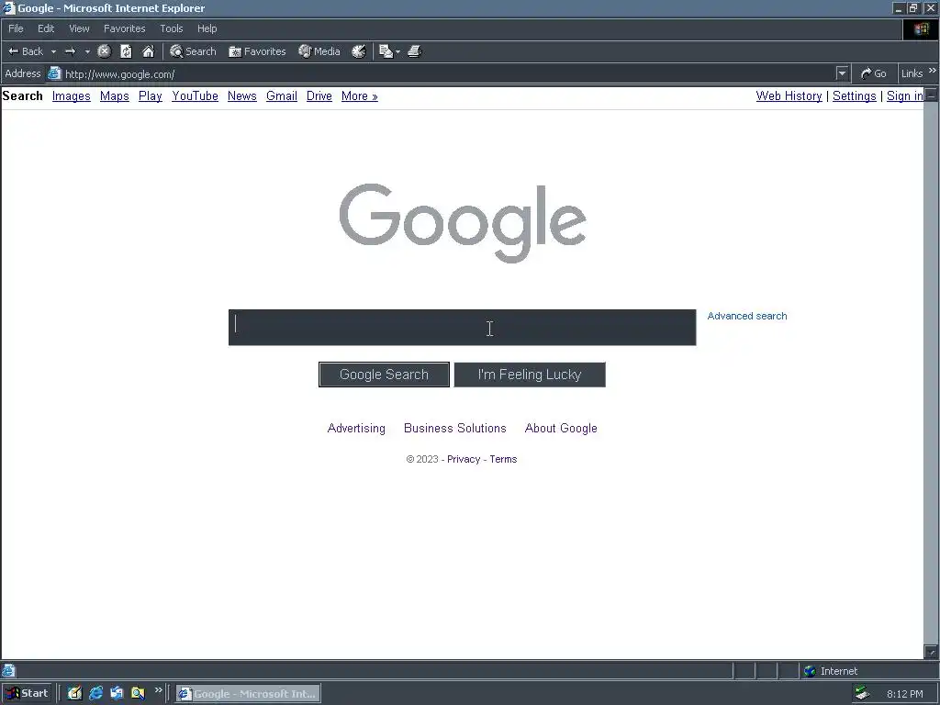This screenshot has height=705, width=940.
Task: Click the Sign in link
Action: 905,95
